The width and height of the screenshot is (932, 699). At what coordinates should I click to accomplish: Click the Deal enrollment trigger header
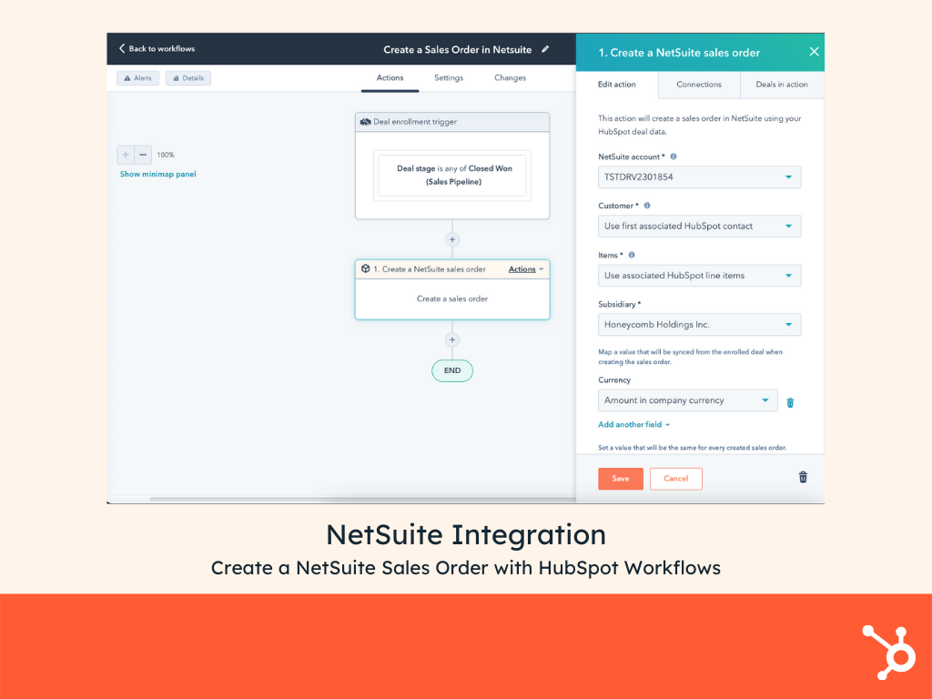click(x=452, y=122)
